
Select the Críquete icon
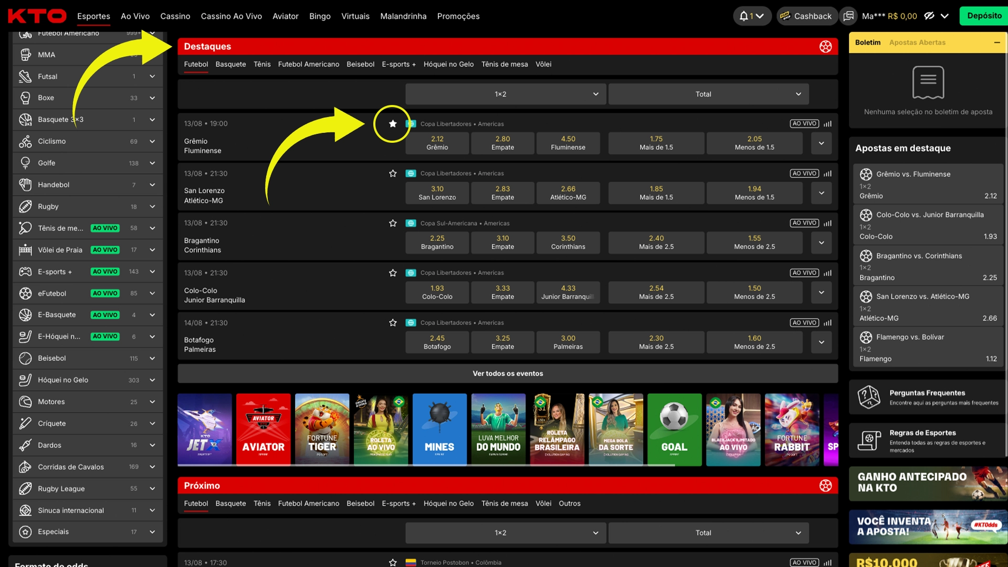pos(25,424)
